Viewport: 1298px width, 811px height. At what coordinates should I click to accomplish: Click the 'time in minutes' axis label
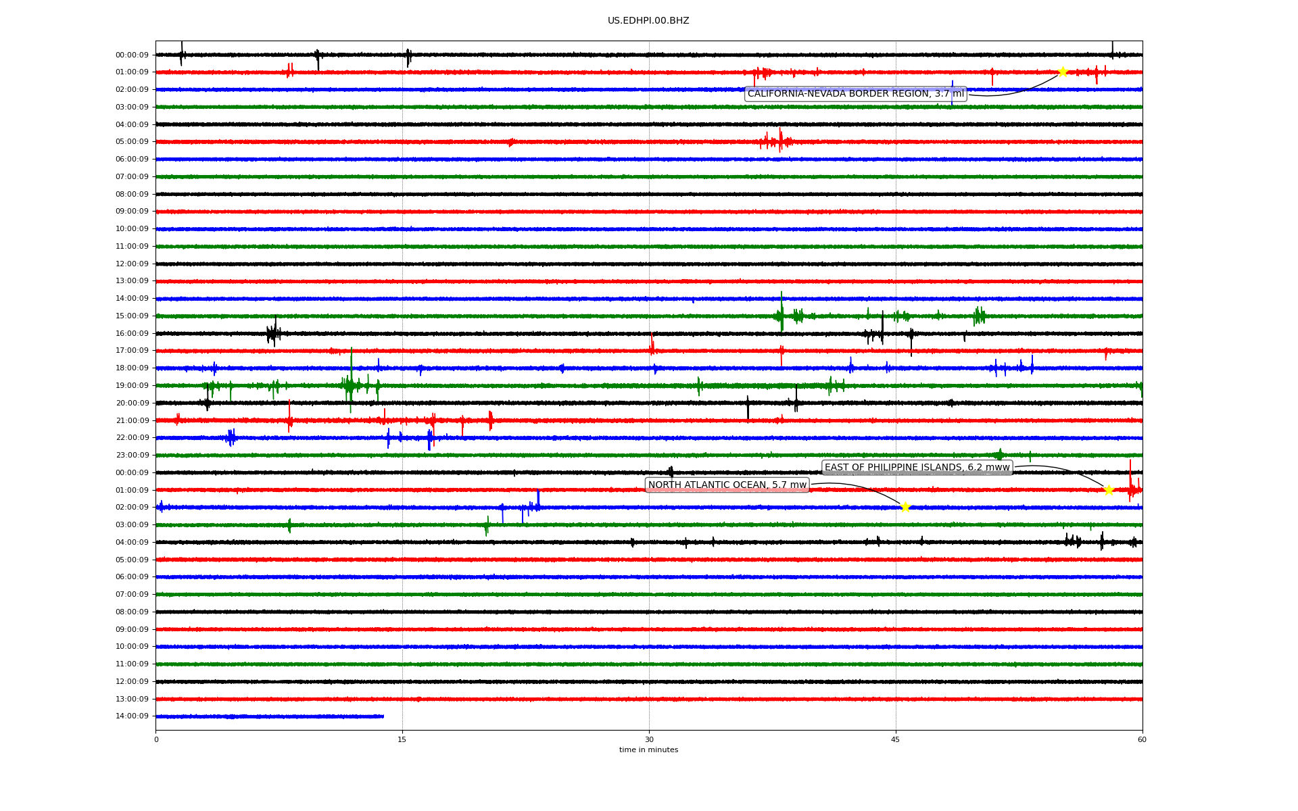(x=648, y=750)
